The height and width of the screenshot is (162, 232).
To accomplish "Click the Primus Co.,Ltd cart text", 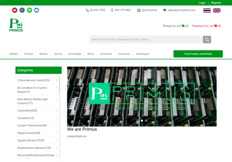I will [x=172, y=26].
